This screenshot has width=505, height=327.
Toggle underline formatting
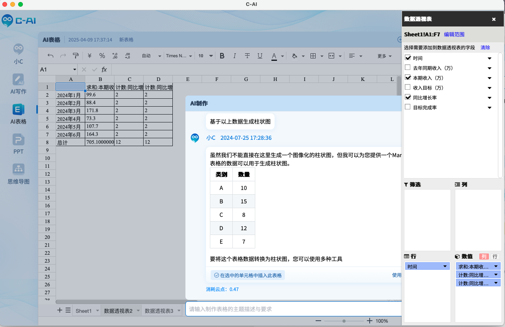point(260,56)
